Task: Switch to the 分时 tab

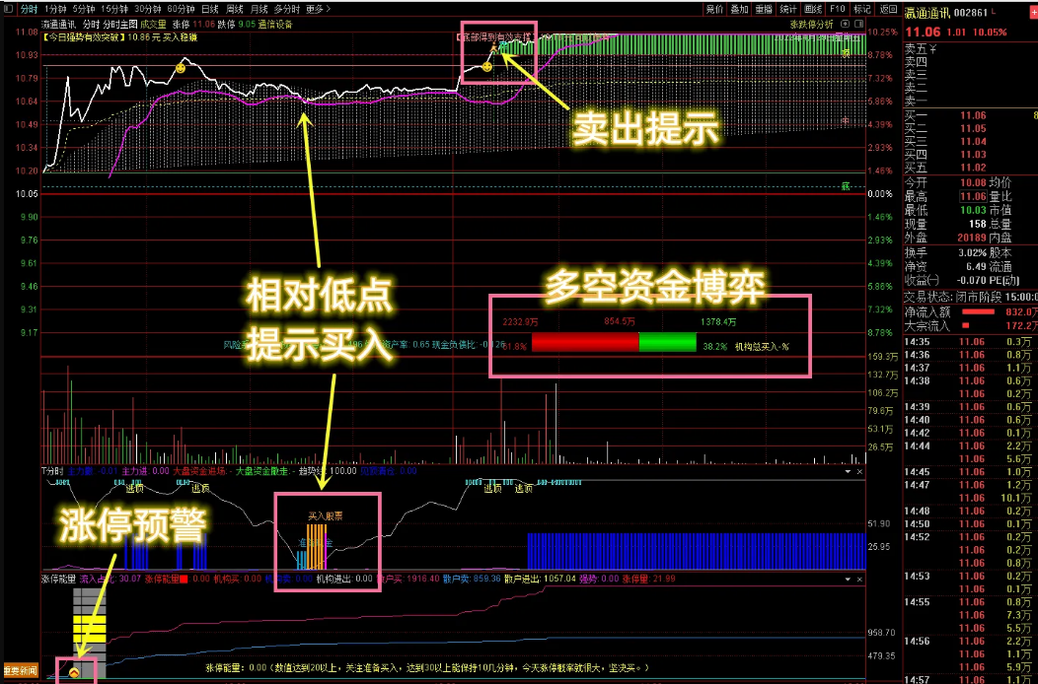Action: 29,9
